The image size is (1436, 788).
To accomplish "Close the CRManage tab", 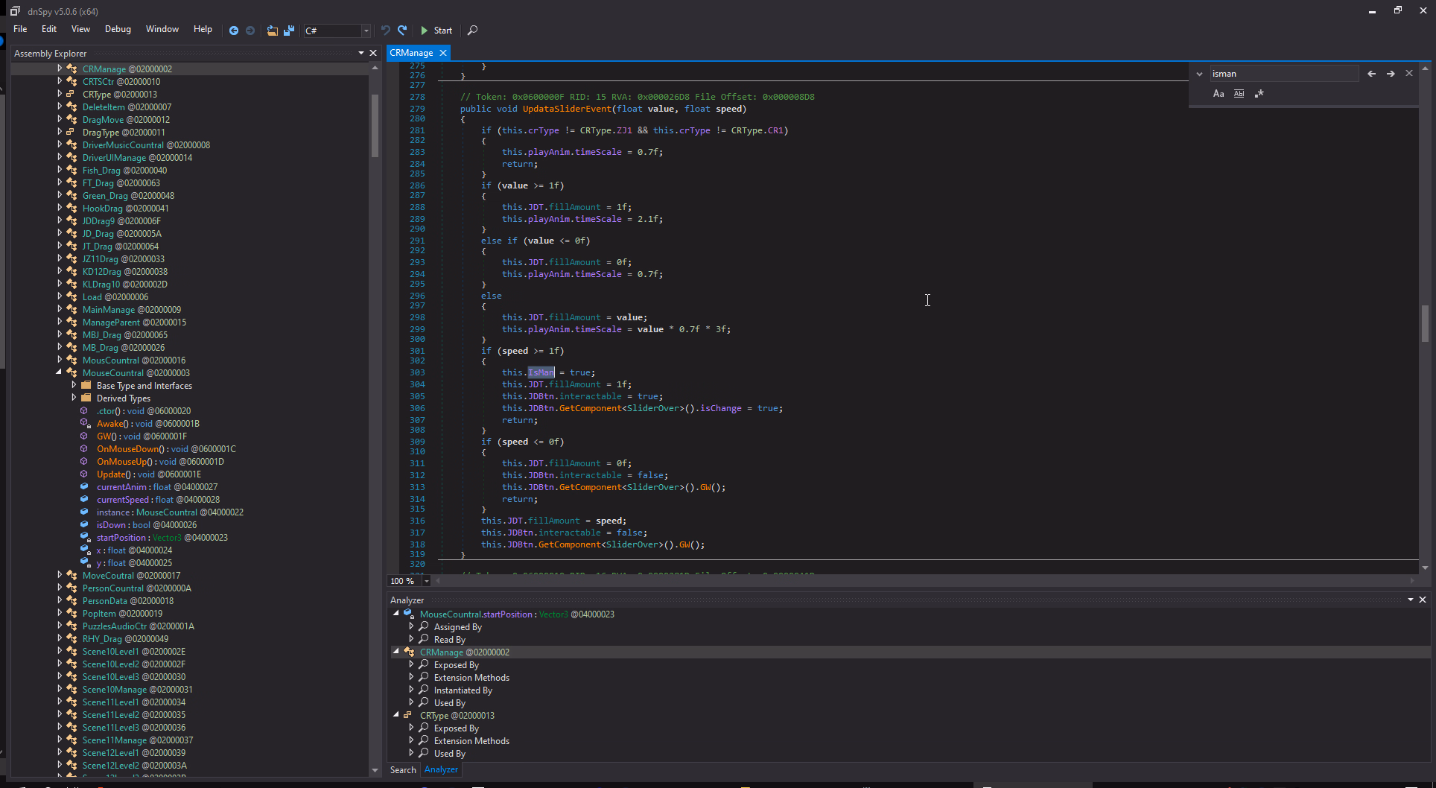I will pos(443,53).
